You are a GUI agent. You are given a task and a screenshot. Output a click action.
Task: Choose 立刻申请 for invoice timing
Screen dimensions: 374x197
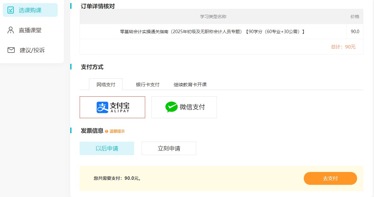pos(169,148)
